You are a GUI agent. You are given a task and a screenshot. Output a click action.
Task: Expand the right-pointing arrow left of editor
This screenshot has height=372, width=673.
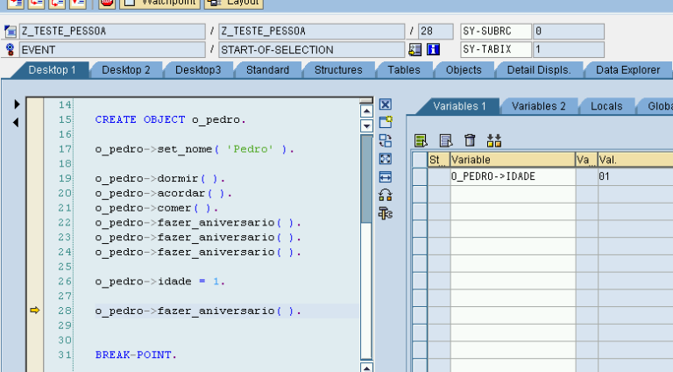pos(15,105)
